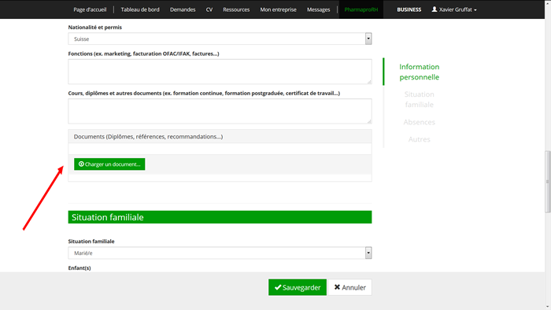551x310 pixels.
Task: Navigate to Mon entreprise
Action: click(278, 9)
